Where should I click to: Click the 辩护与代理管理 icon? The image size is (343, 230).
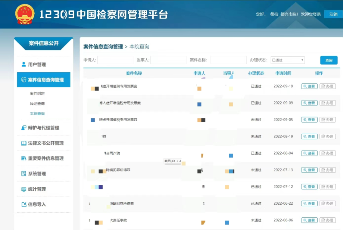click(x=24, y=128)
